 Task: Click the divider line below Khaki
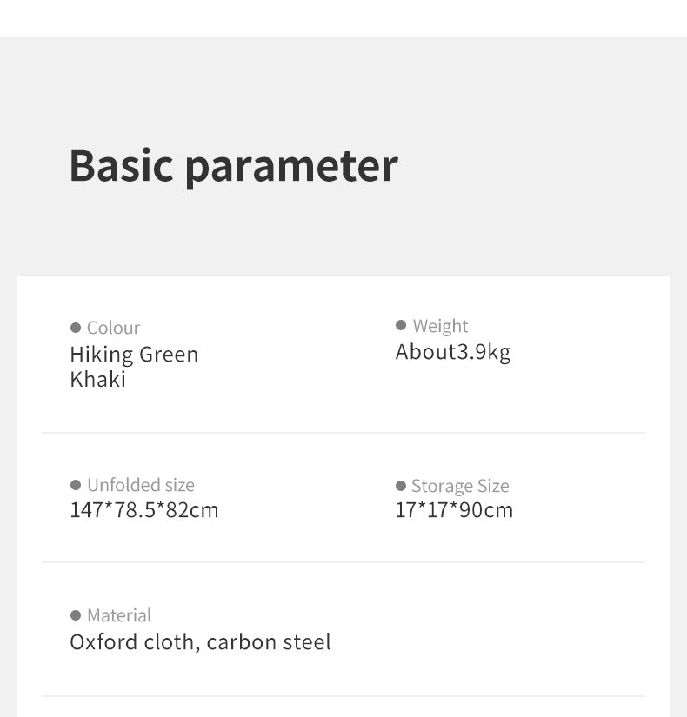343,432
